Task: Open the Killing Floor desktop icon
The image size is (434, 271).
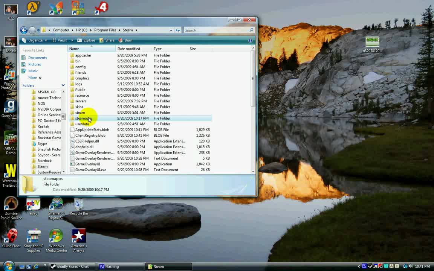Action: [x=11, y=238]
